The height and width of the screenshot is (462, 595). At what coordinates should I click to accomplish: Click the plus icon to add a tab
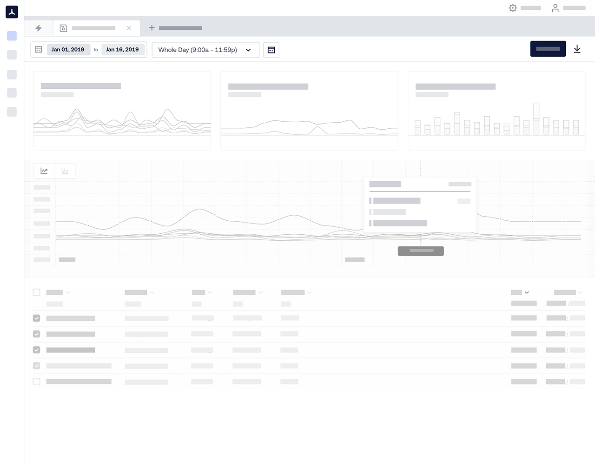point(152,28)
